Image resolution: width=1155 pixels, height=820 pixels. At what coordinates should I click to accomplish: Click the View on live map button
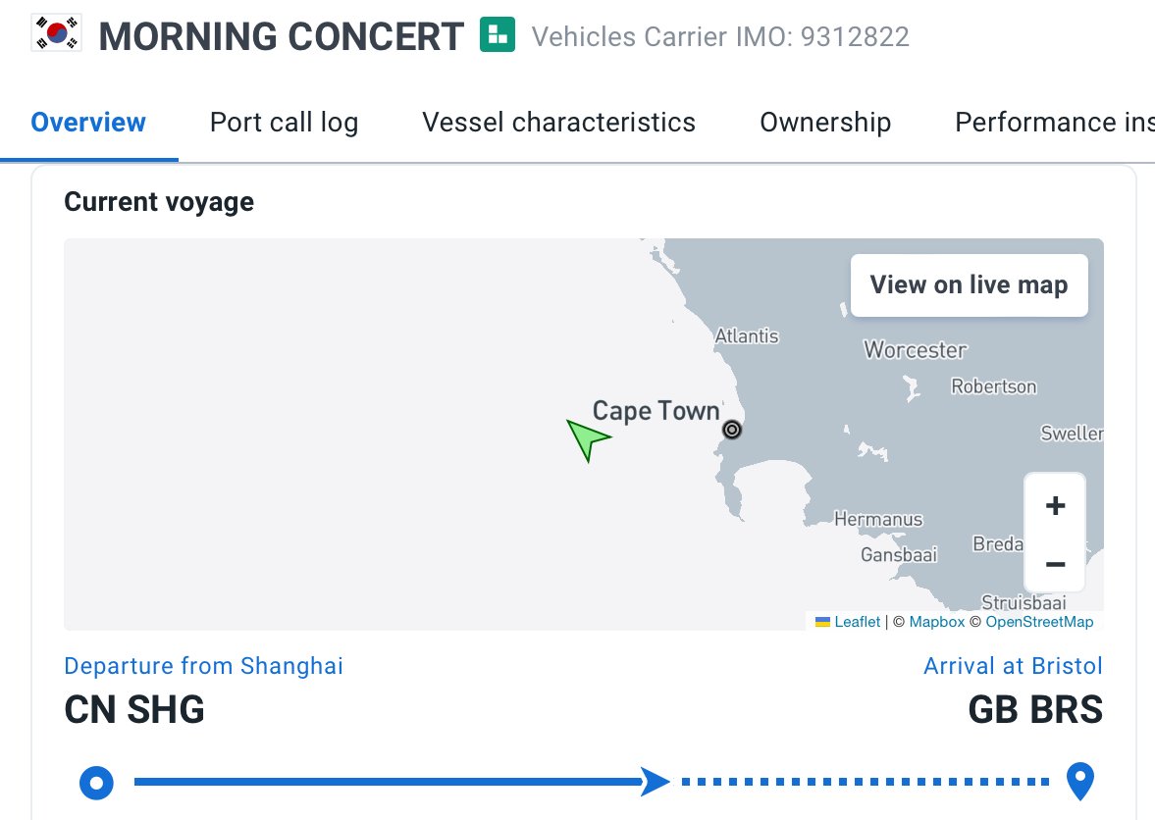click(969, 285)
